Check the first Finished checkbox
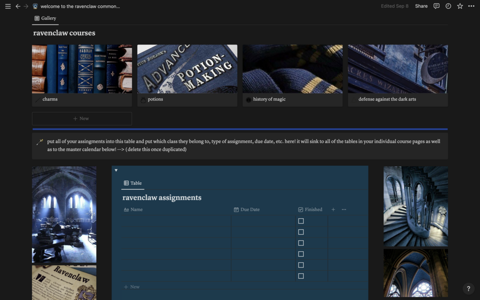 301,221
